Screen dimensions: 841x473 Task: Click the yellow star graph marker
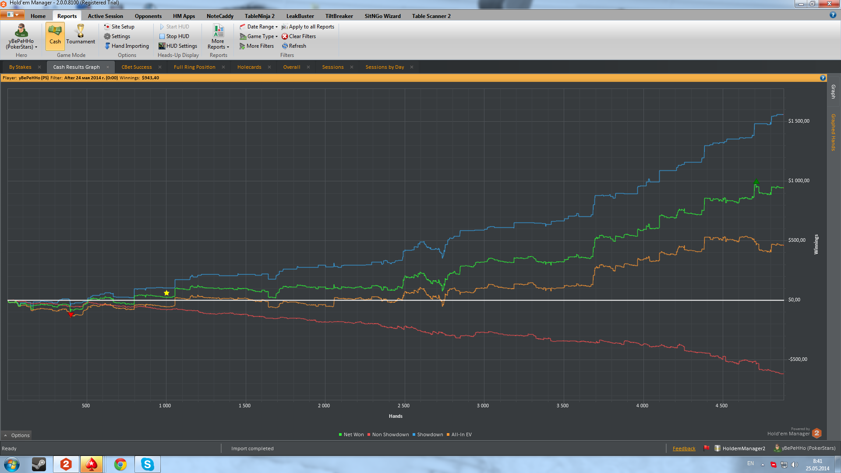click(166, 293)
